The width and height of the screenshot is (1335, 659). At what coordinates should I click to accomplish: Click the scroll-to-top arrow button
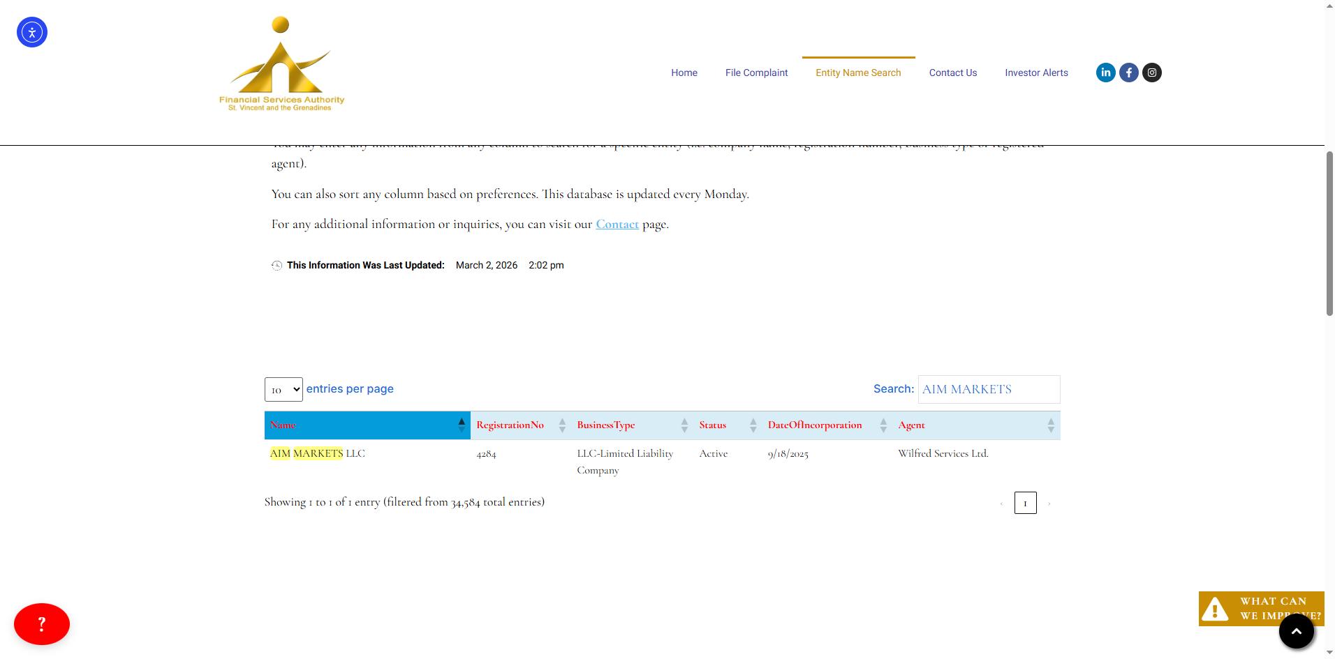pyautogui.click(x=1297, y=631)
